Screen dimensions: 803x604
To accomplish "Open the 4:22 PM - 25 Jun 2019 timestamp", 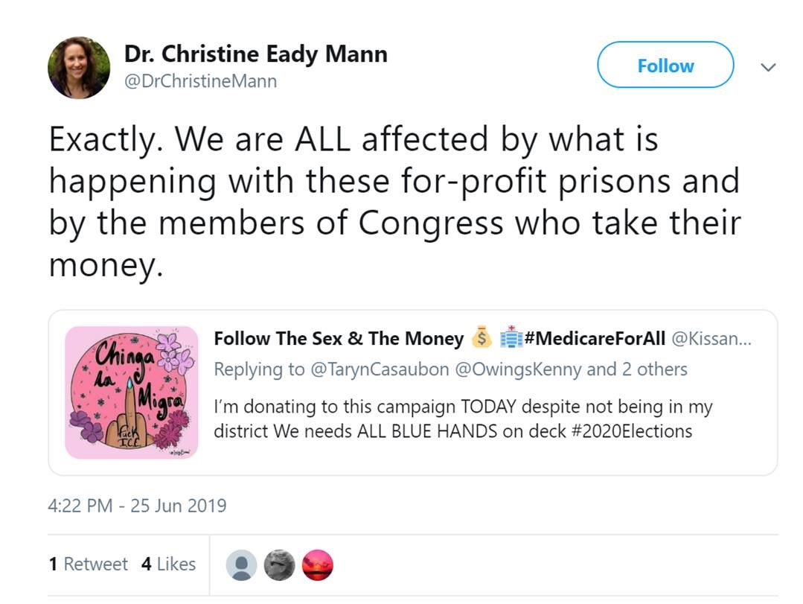I will 137,506.
